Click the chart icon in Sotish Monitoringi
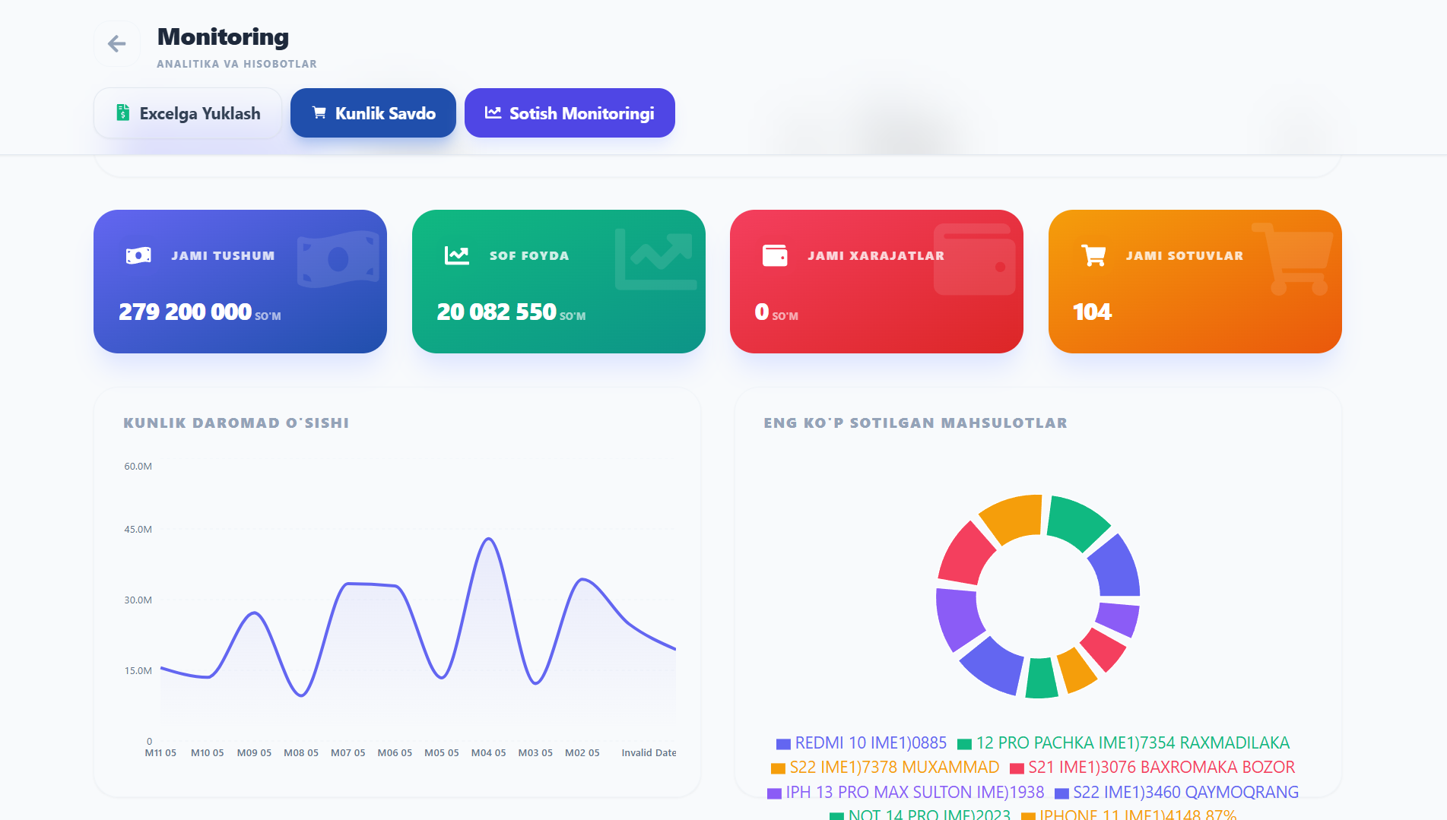This screenshot has height=820, width=1447. [493, 112]
